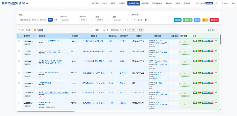Open the file folder icon in the second row
Image resolution: width=237 pixels, height=116 pixels.
click(x=185, y=52)
